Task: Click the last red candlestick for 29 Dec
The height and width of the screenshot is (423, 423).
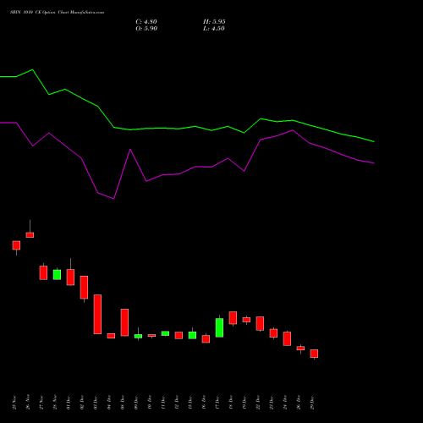Action: coord(314,354)
